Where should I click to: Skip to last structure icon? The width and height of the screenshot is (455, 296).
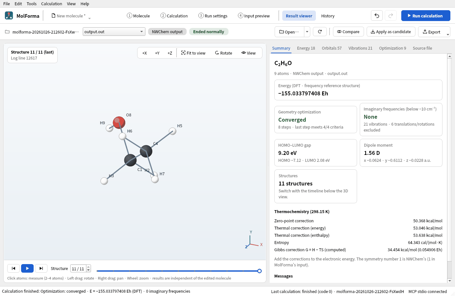(x=41, y=268)
